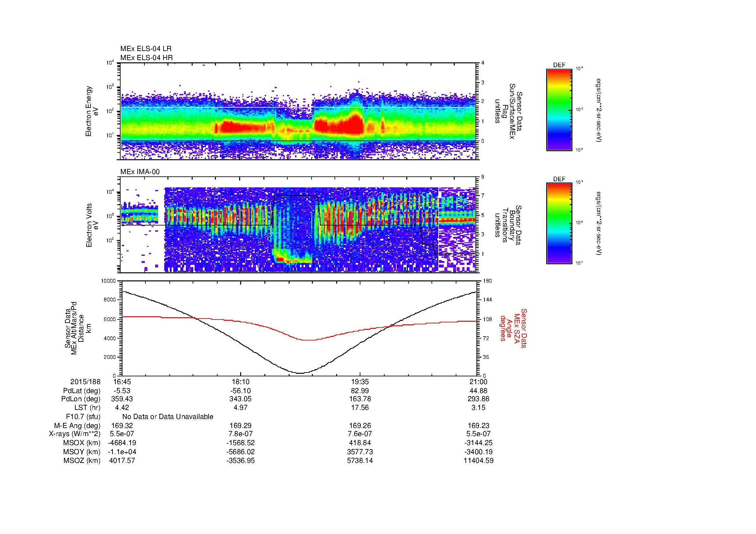Click the '21:00' time tick label

click(479, 382)
